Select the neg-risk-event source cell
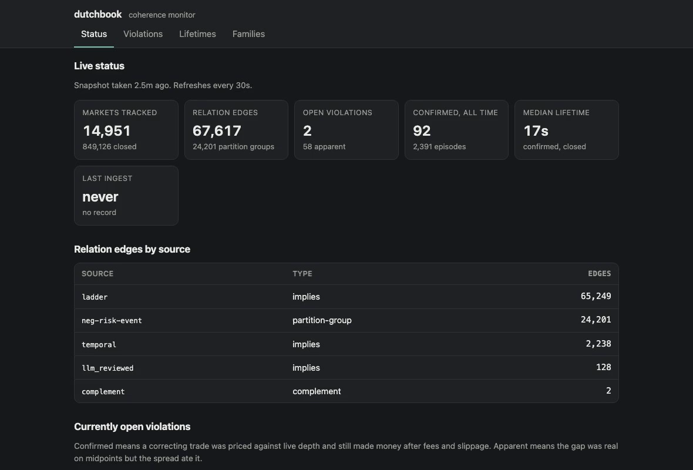The width and height of the screenshot is (693, 470). 112,321
